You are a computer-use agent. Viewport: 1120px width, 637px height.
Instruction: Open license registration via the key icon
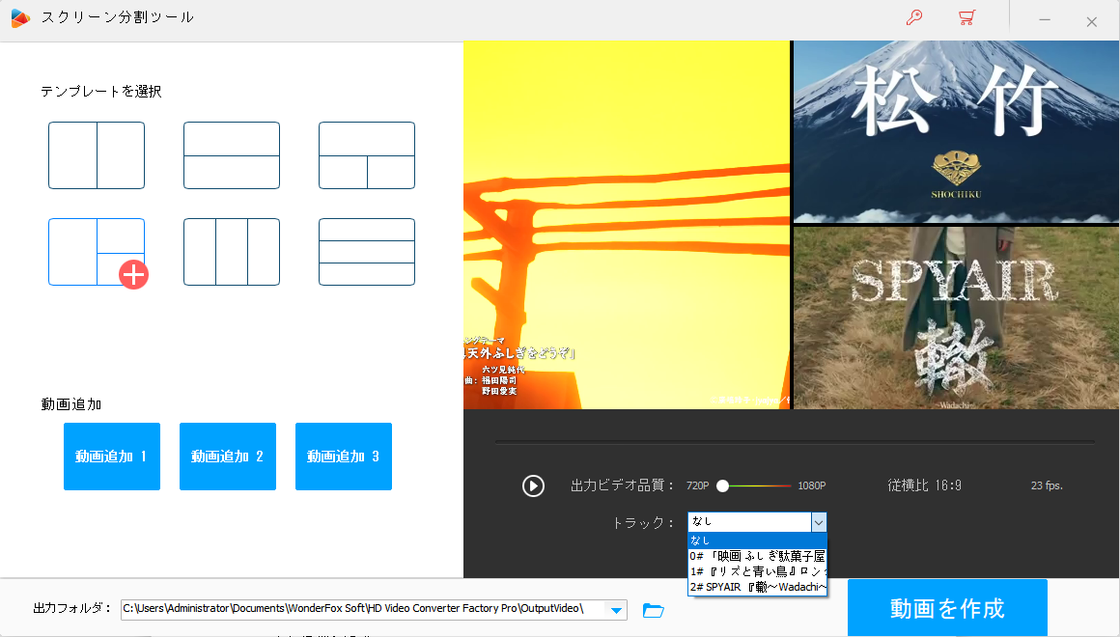click(x=914, y=17)
